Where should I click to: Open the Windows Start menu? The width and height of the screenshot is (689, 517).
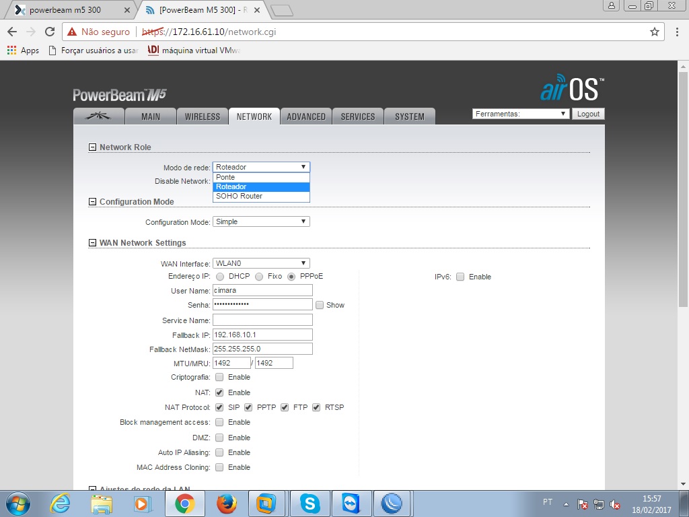click(x=17, y=504)
